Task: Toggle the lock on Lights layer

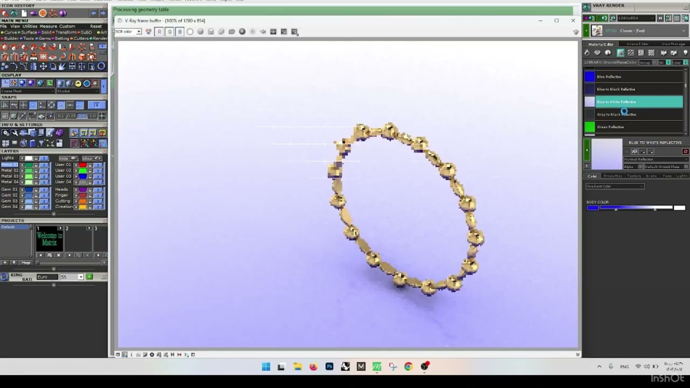Action: [36, 158]
